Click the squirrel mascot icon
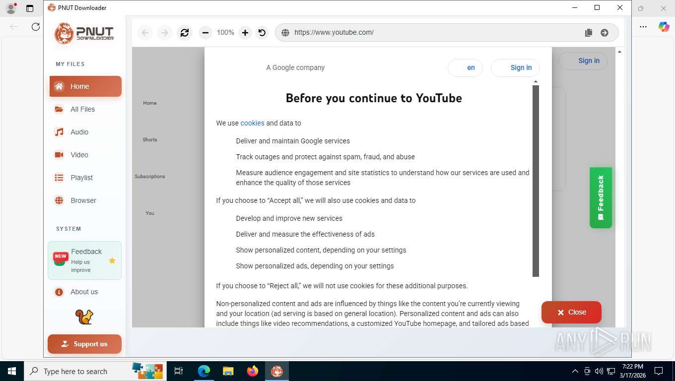The width and height of the screenshot is (675, 381). (84, 317)
